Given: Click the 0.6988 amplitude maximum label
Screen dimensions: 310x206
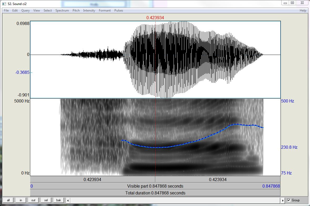Looking at the screenshot, I should (x=23, y=23).
